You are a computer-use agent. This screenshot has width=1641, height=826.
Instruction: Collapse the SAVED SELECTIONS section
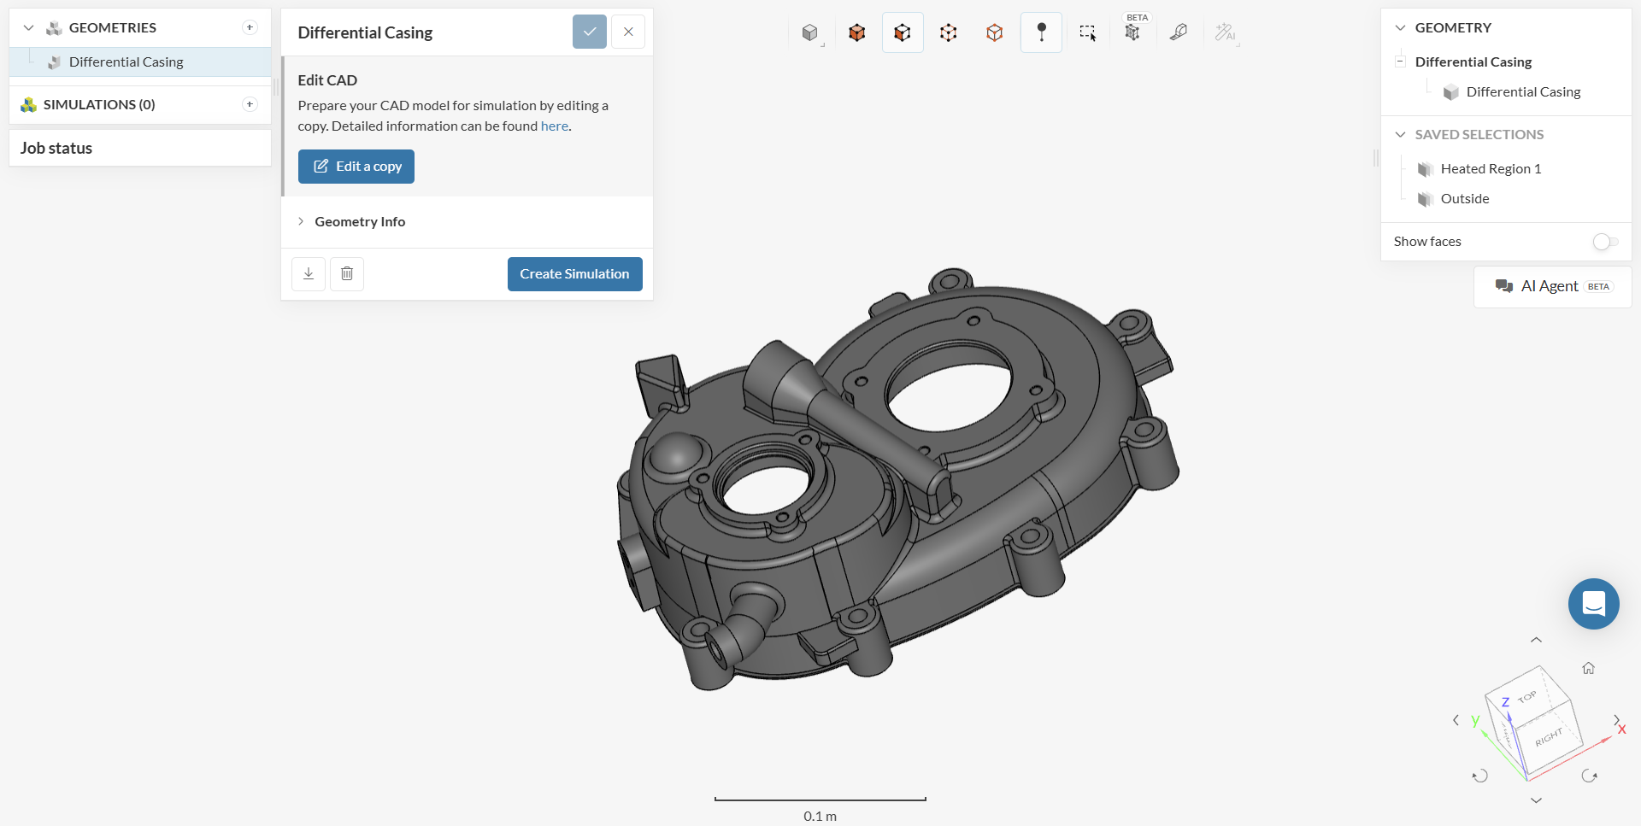[1400, 135]
